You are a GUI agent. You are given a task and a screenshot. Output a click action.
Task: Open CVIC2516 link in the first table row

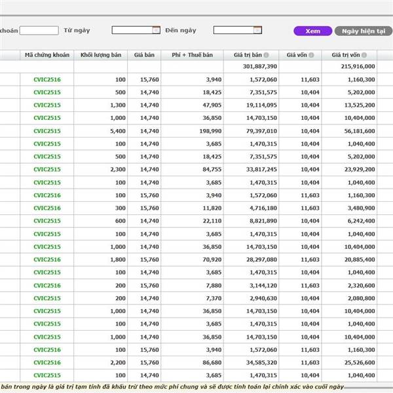[x=47, y=79]
